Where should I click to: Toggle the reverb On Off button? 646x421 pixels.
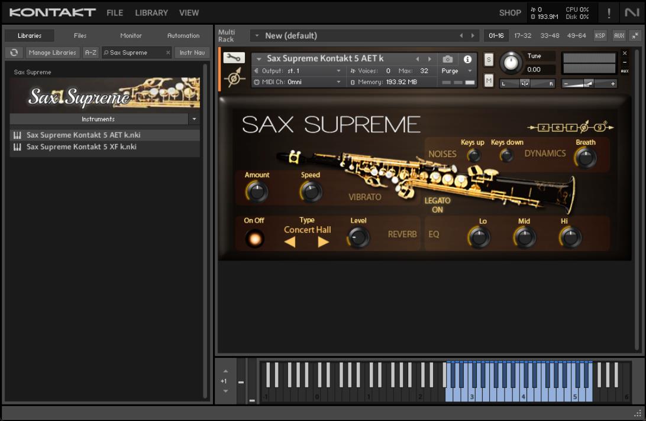[254, 239]
